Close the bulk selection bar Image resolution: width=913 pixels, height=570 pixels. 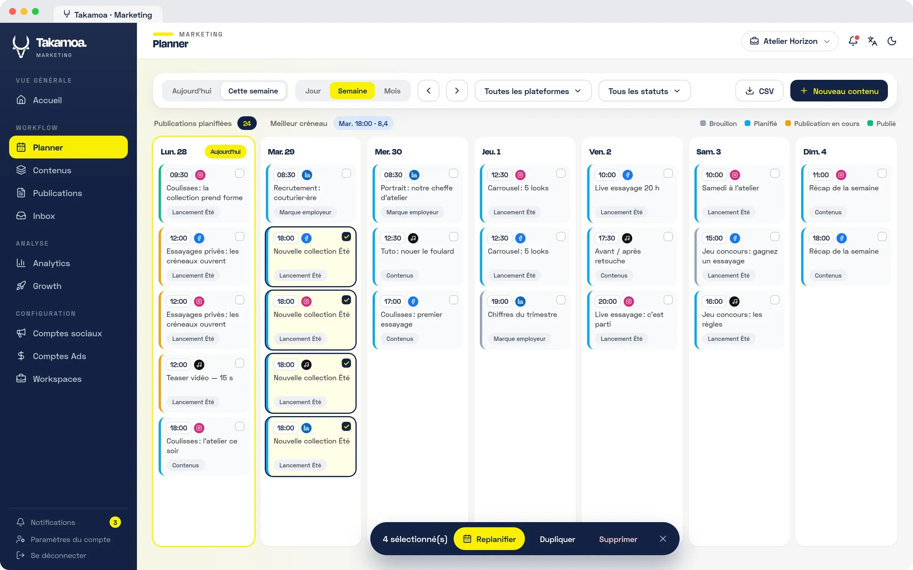(x=663, y=539)
